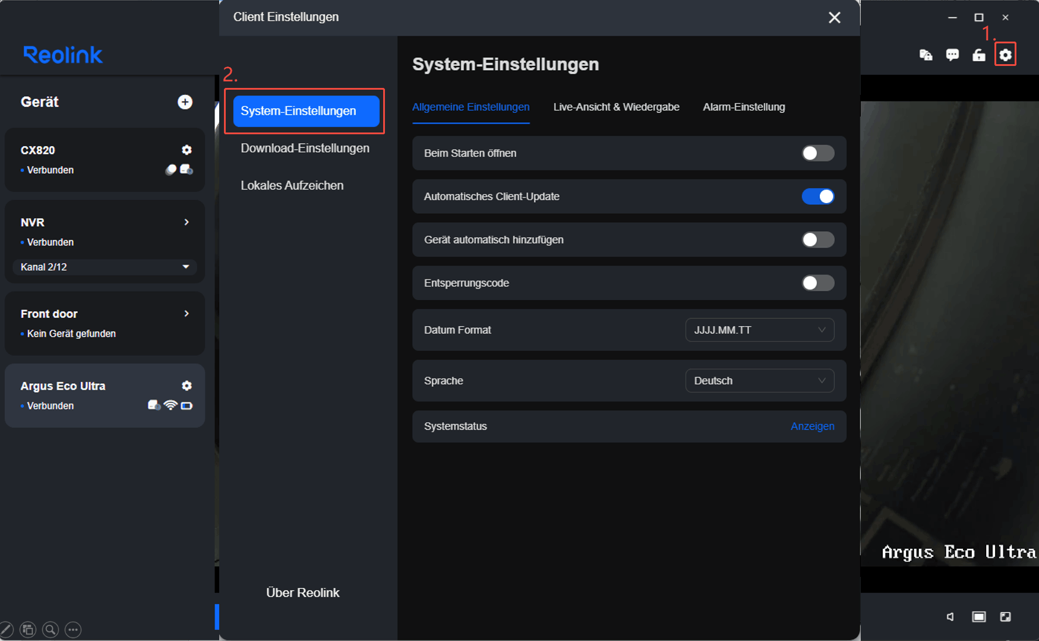Click the Anzeigen link for Systemstatus
Viewport: 1039px width, 641px height.
click(x=812, y=426)
